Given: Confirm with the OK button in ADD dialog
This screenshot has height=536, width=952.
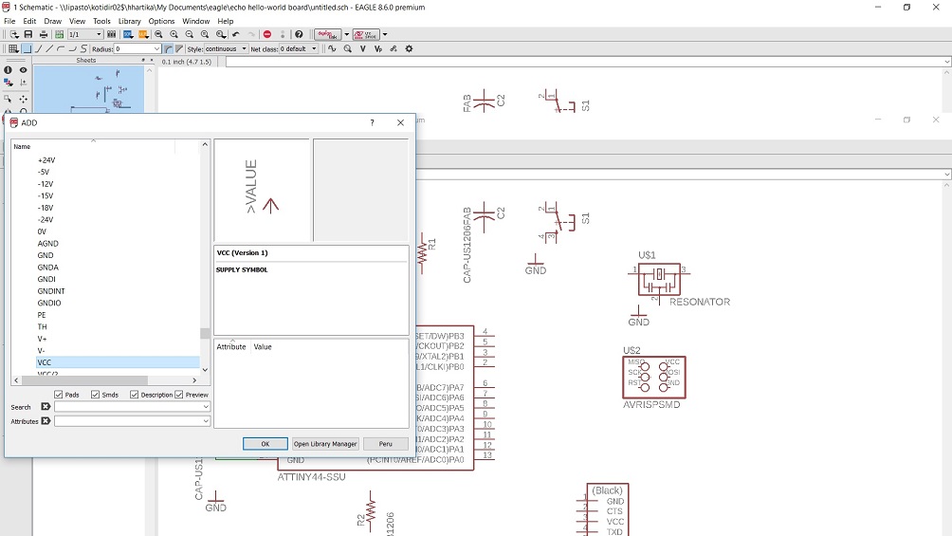Looking at the screenshot, I should pyautogui.click(x=265, y=444).
